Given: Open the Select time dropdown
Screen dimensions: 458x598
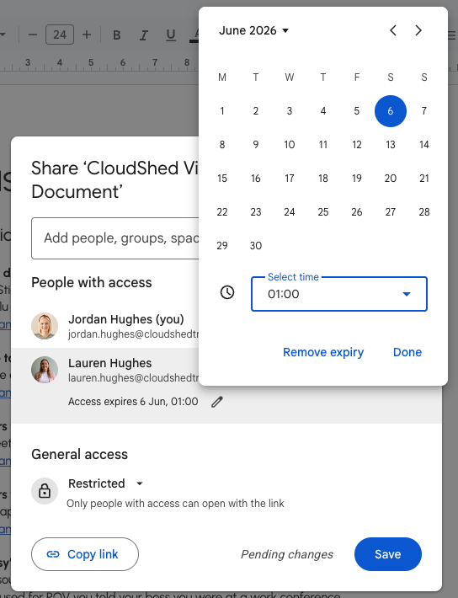Looking at the screenshot, I should (x=339, y=294).
